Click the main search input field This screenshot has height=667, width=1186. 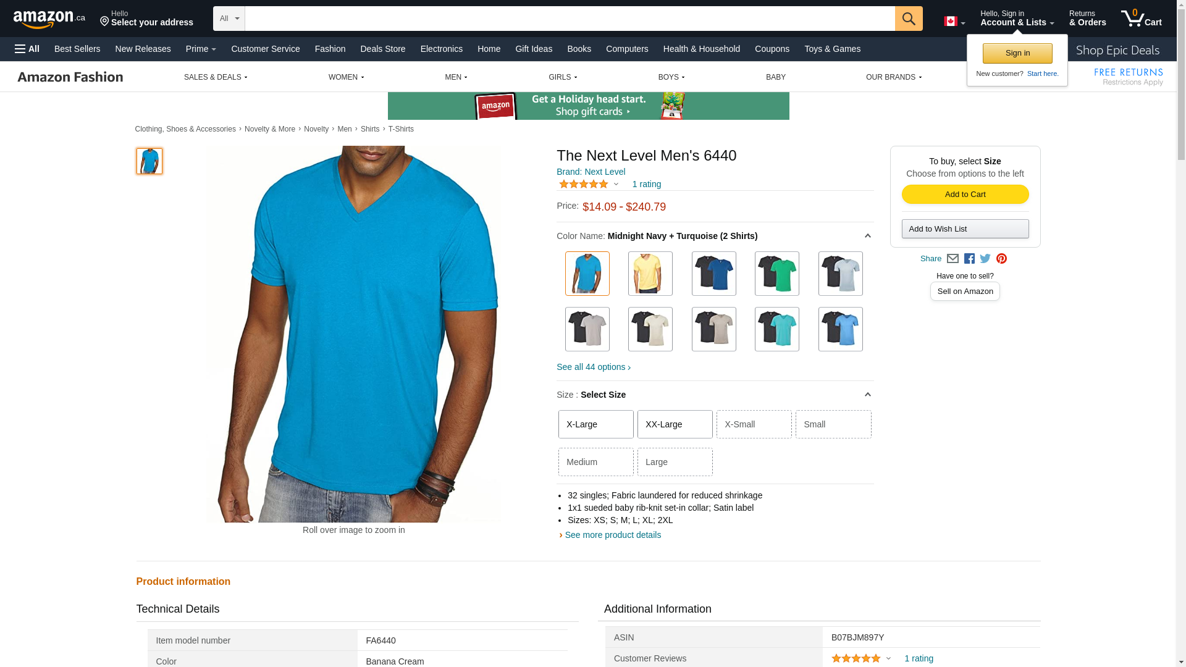[x=570, y=19]
